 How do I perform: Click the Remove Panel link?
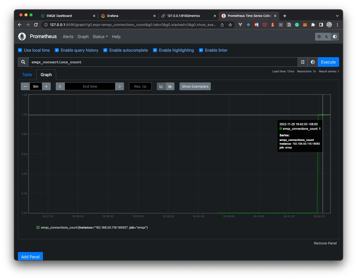click(325, 243)
